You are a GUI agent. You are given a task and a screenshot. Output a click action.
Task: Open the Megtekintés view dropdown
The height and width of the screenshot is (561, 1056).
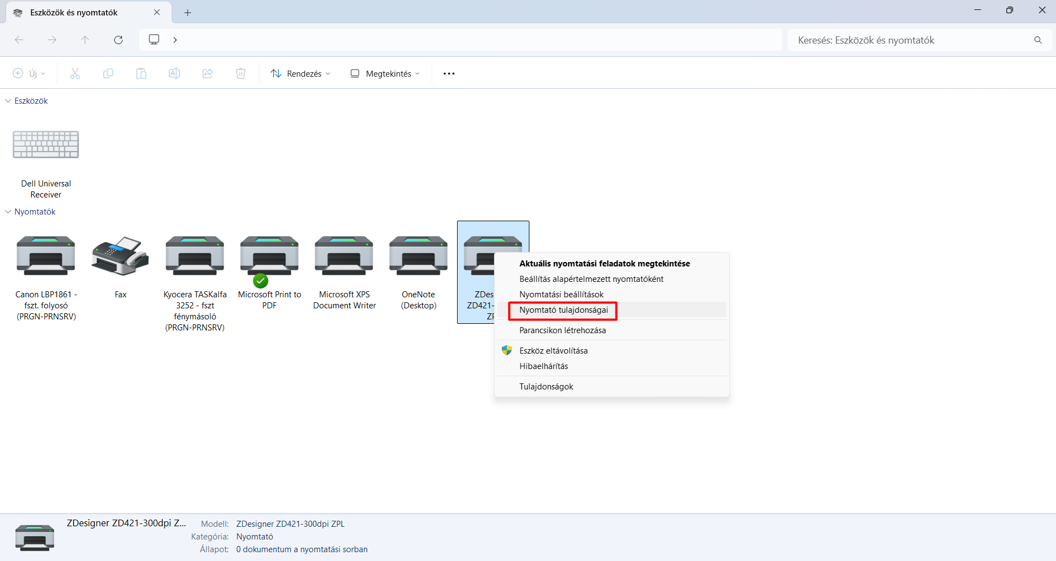[385, 73]
